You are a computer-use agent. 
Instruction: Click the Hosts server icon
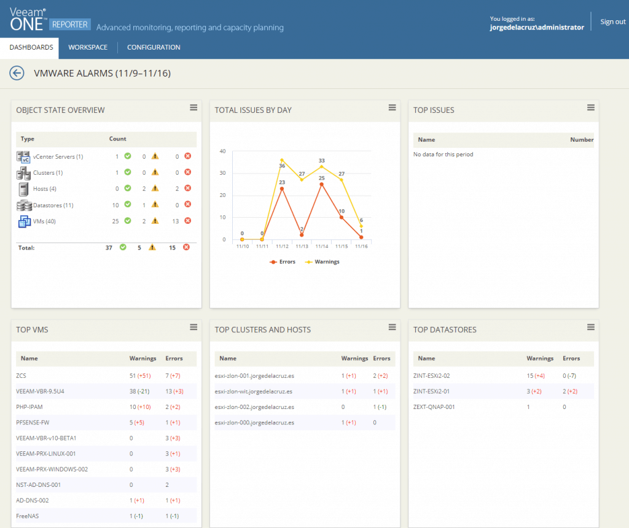(23, 189)
